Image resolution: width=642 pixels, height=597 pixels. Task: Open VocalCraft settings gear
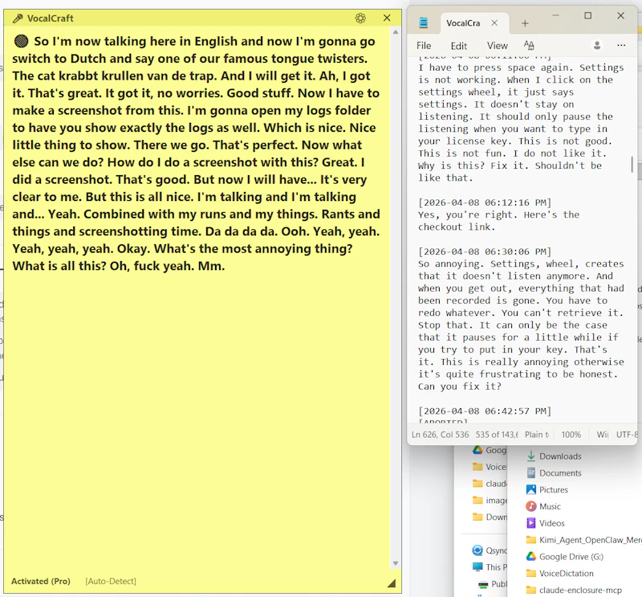pos(360,18)
